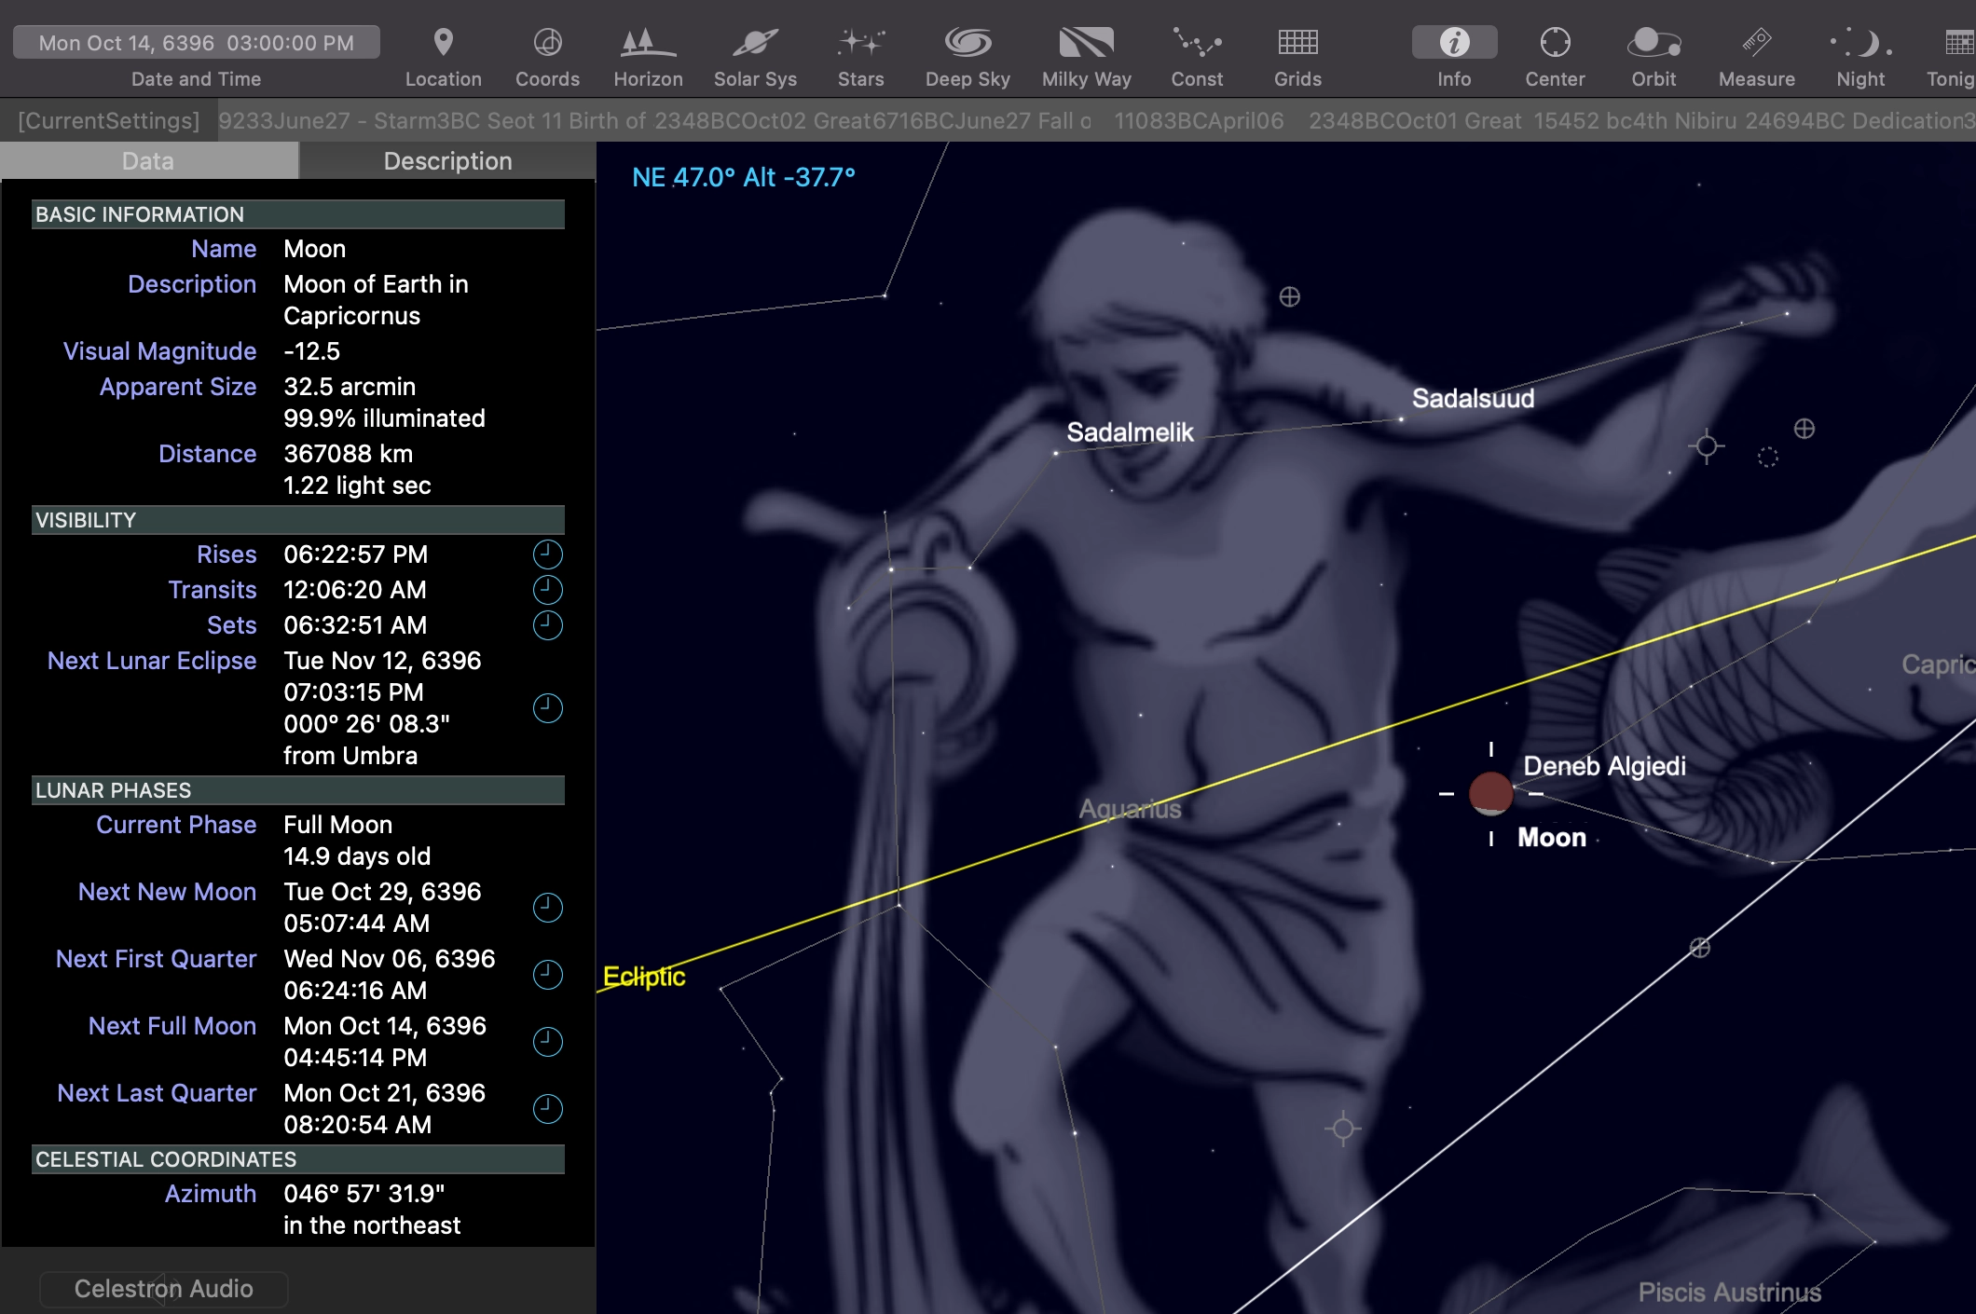Click the Sadalsuud star label
Image resolution: width=1976 pixels, height=1314 pixels.
coord(1473,399)
